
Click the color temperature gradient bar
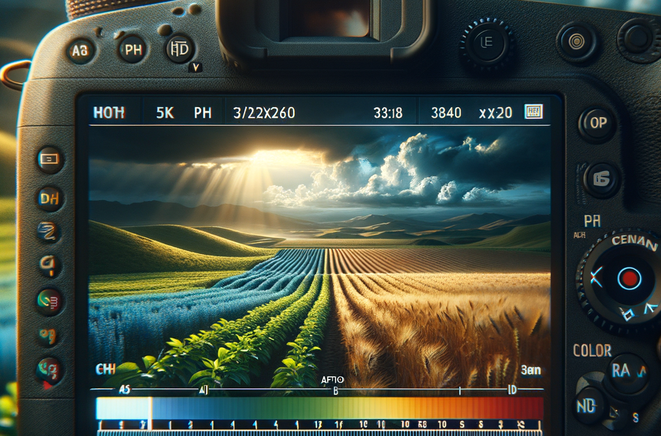tap(320, 408)
